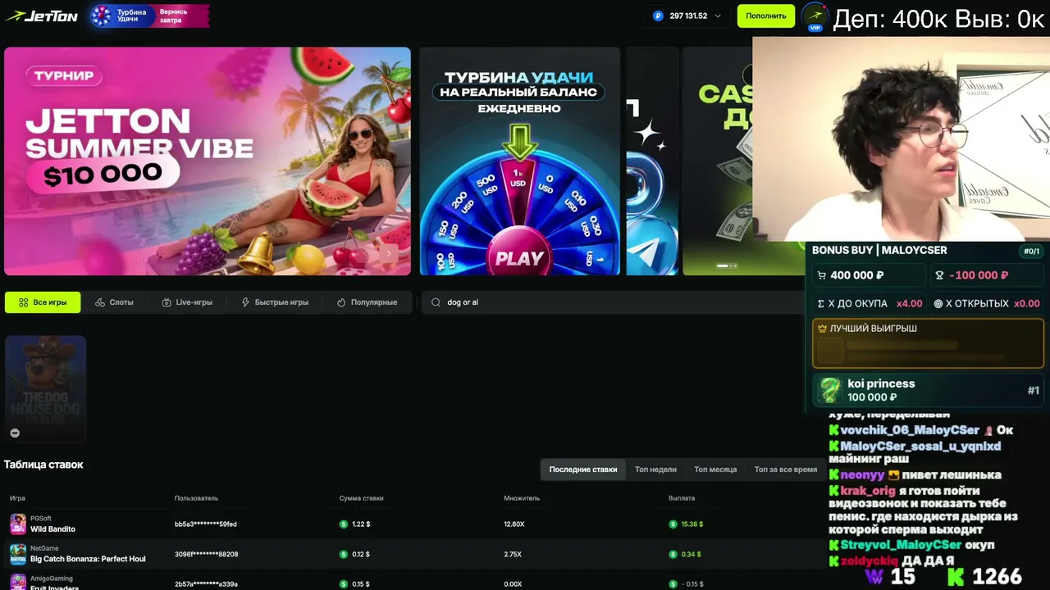Click the purple W counter icon

coord(875,577)
